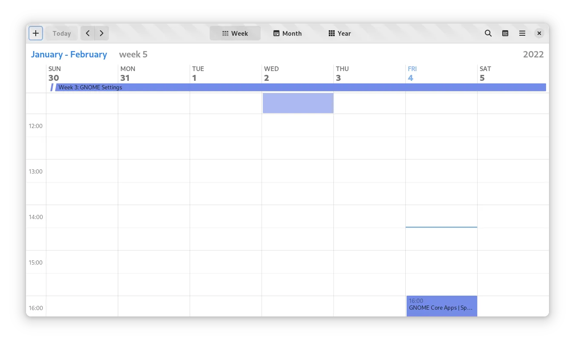The height and width of the screenshot is (345, 575).
Task: Open the GNOME Core Apps 16:00 event
Action: point(441,306)
